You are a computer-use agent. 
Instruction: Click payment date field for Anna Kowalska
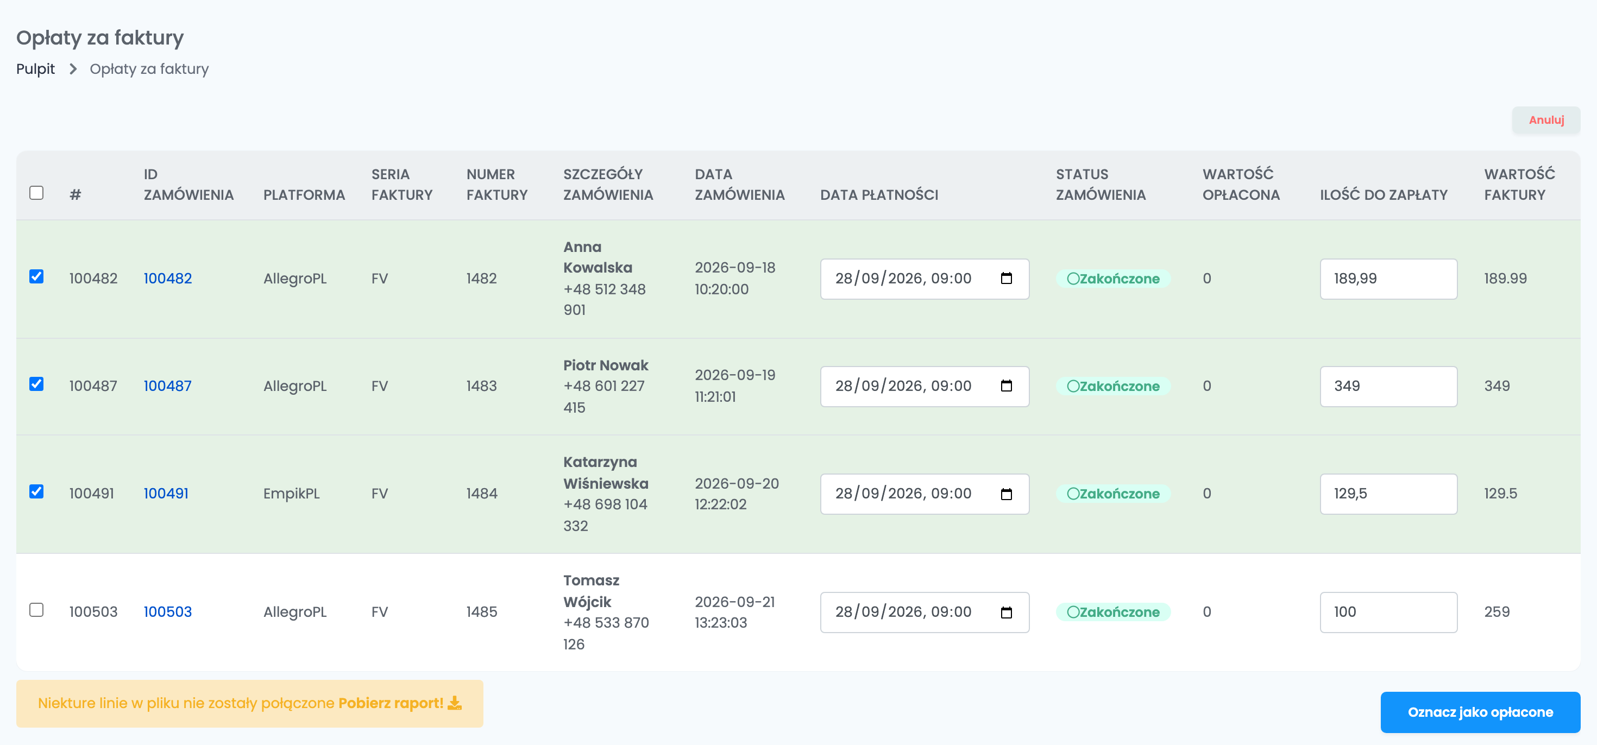point(925,279)
